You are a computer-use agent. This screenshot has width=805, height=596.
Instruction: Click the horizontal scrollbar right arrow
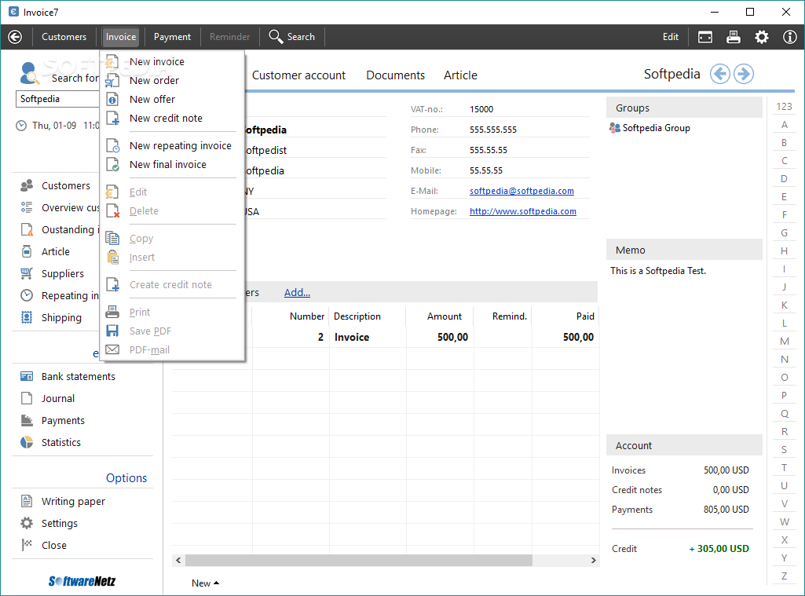click(594, 560)
